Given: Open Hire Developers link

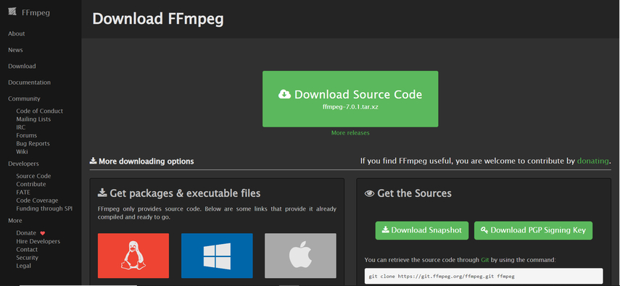Looking at the screenshot, I should click(x=38, y=241).
